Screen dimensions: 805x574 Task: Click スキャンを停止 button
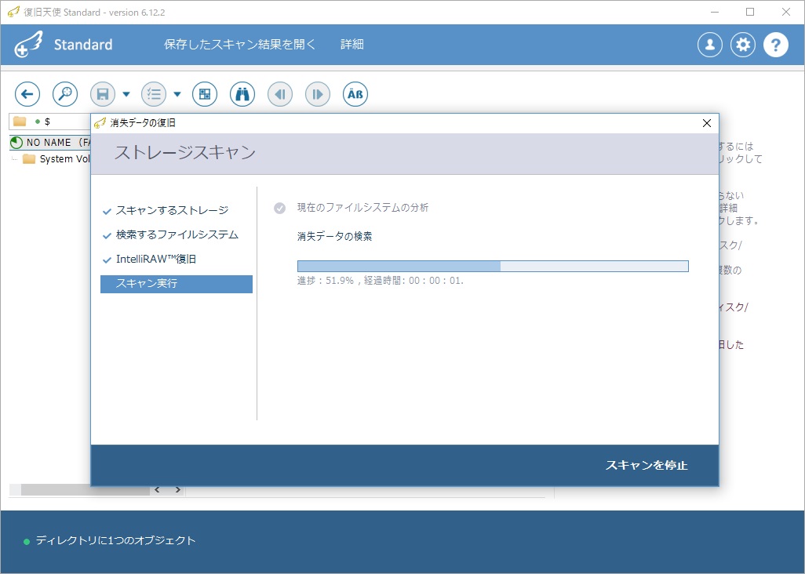coord(647,465)
